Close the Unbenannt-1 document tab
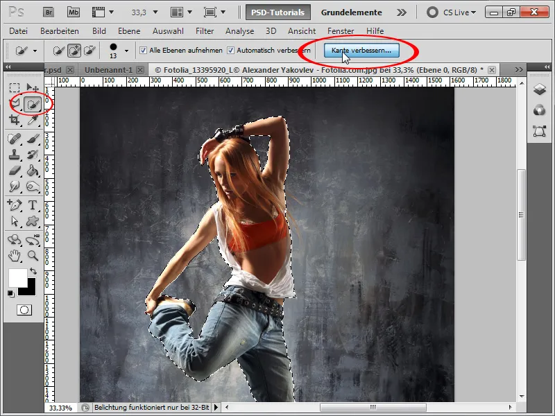555x416 pixels. 141,70
